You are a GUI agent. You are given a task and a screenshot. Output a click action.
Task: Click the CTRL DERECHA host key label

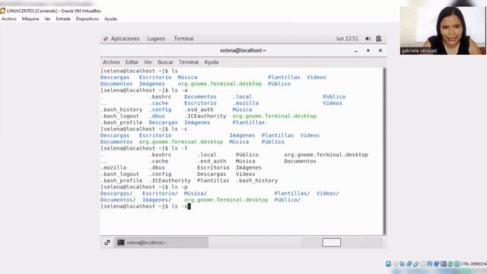click(473, 264)
